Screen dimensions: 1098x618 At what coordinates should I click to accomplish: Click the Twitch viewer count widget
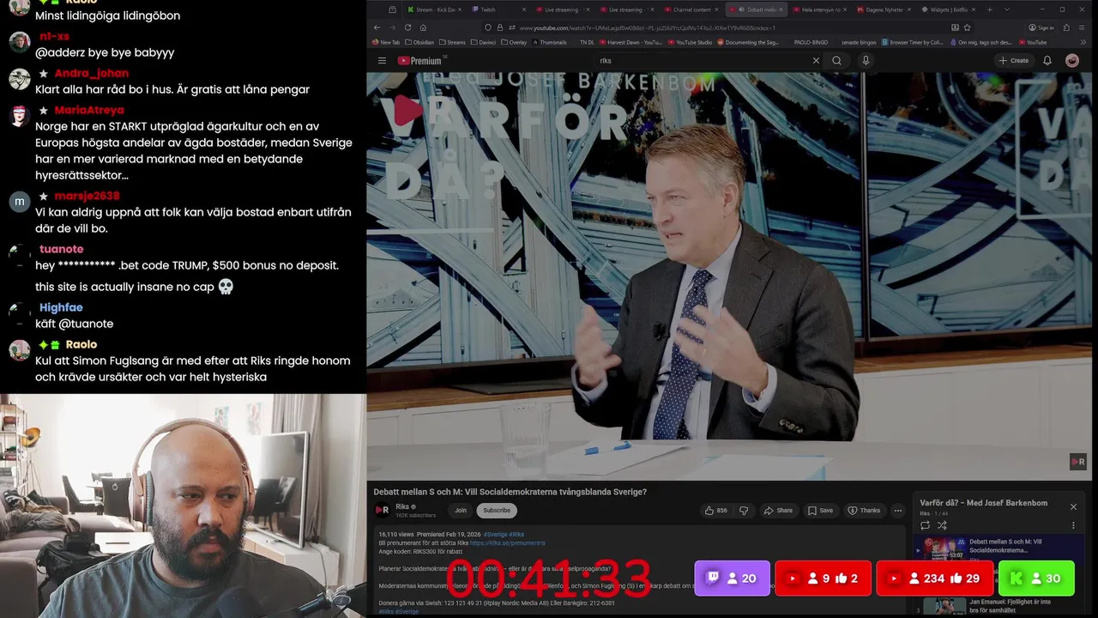732,579
